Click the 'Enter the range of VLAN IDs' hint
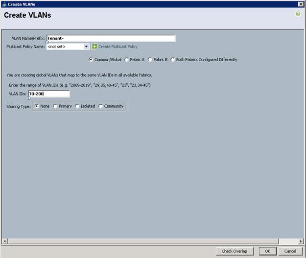 (x=80, y=85)
